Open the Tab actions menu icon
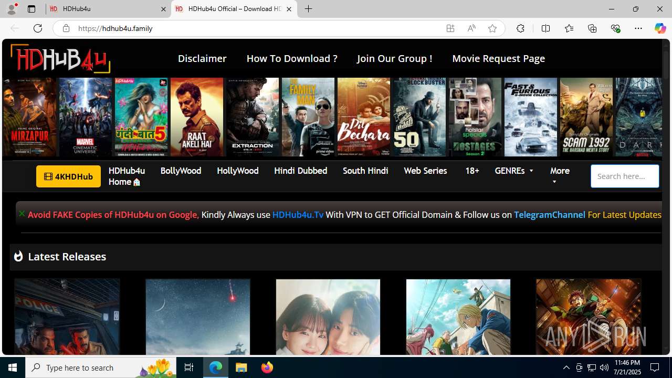Image resolution: width=672 pixels, height=378 pixels. [31, 9]
